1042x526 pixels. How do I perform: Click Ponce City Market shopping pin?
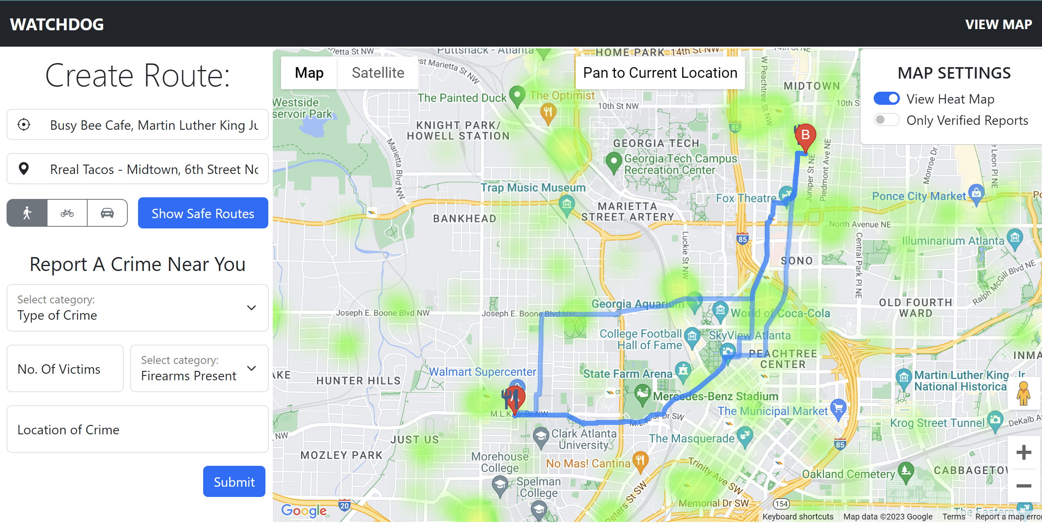pos(976,192)
